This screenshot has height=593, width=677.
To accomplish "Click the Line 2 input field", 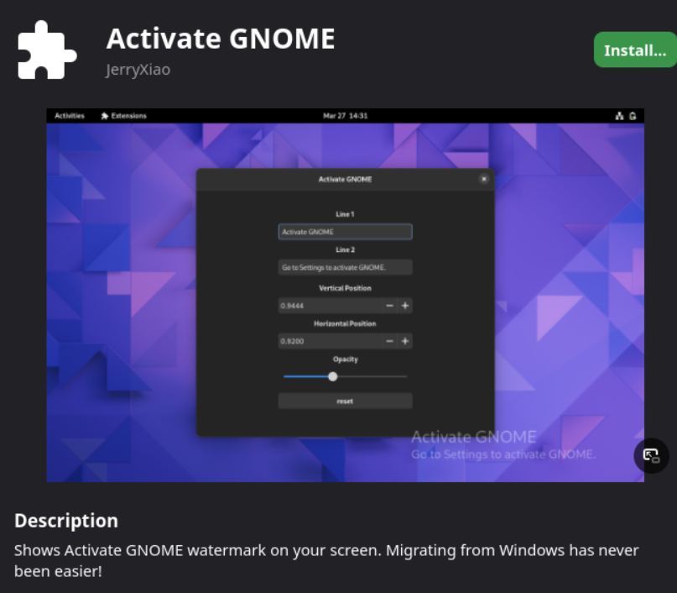I will coord(345,267).
